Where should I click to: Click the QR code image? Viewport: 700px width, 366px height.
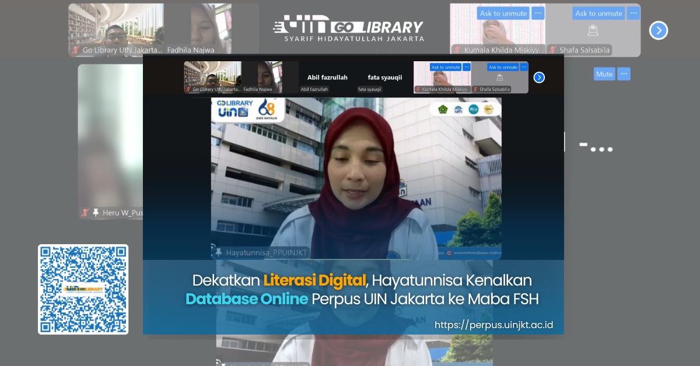(83, 289)
